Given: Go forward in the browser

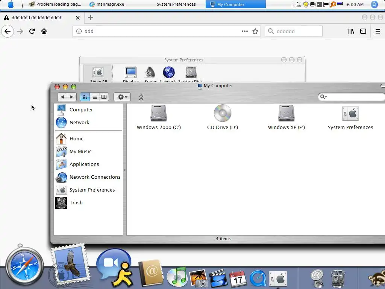Looking at the screenshot, I should 20,31.
